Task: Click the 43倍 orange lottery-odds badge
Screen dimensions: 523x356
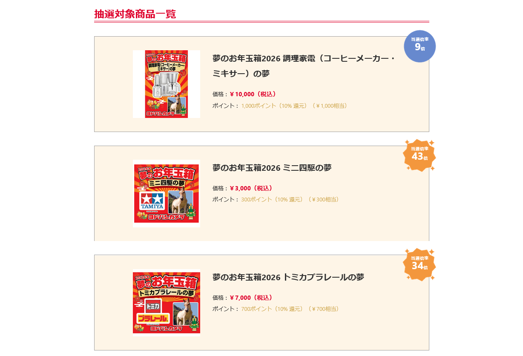Action: coord(420,155)
